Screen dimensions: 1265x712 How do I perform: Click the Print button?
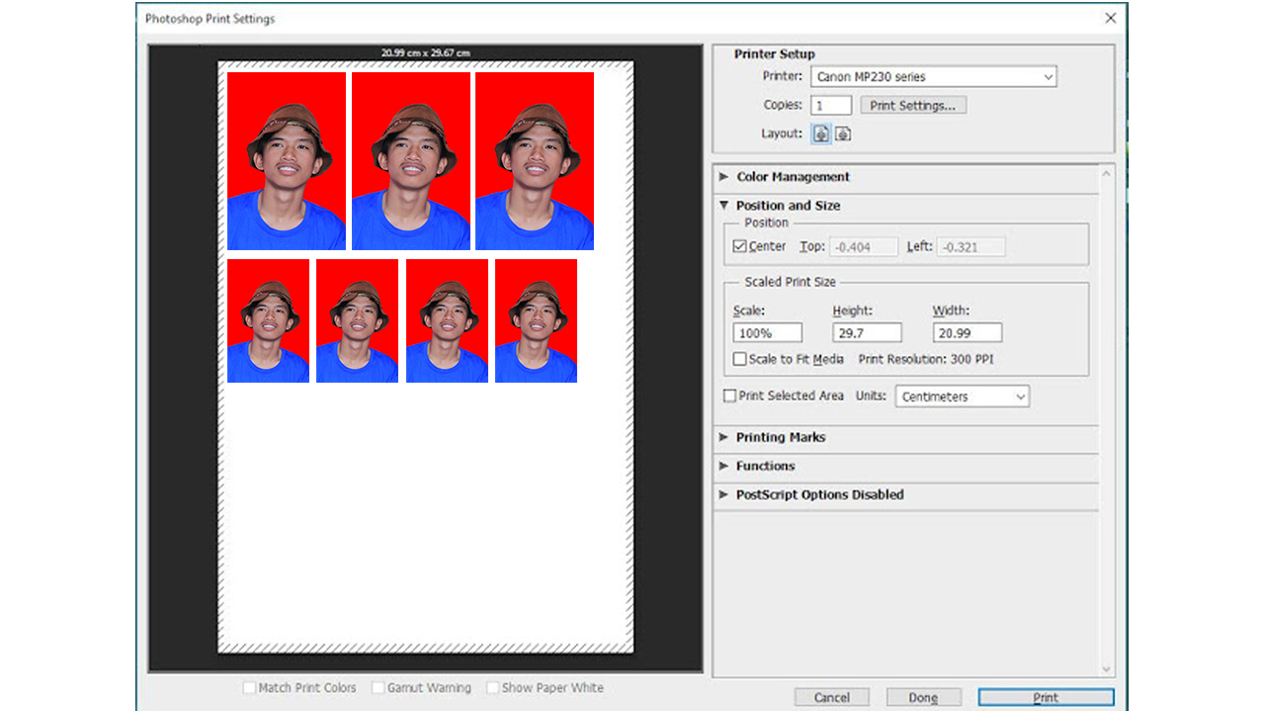coord(1046,697)
